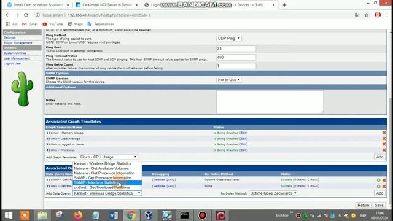Delete the Unix - Logged in Users template
Screen dimensions: 393x221
coord(384,144)
